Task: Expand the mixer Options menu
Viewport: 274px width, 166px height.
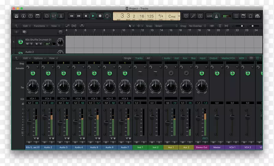Action: 39,58
